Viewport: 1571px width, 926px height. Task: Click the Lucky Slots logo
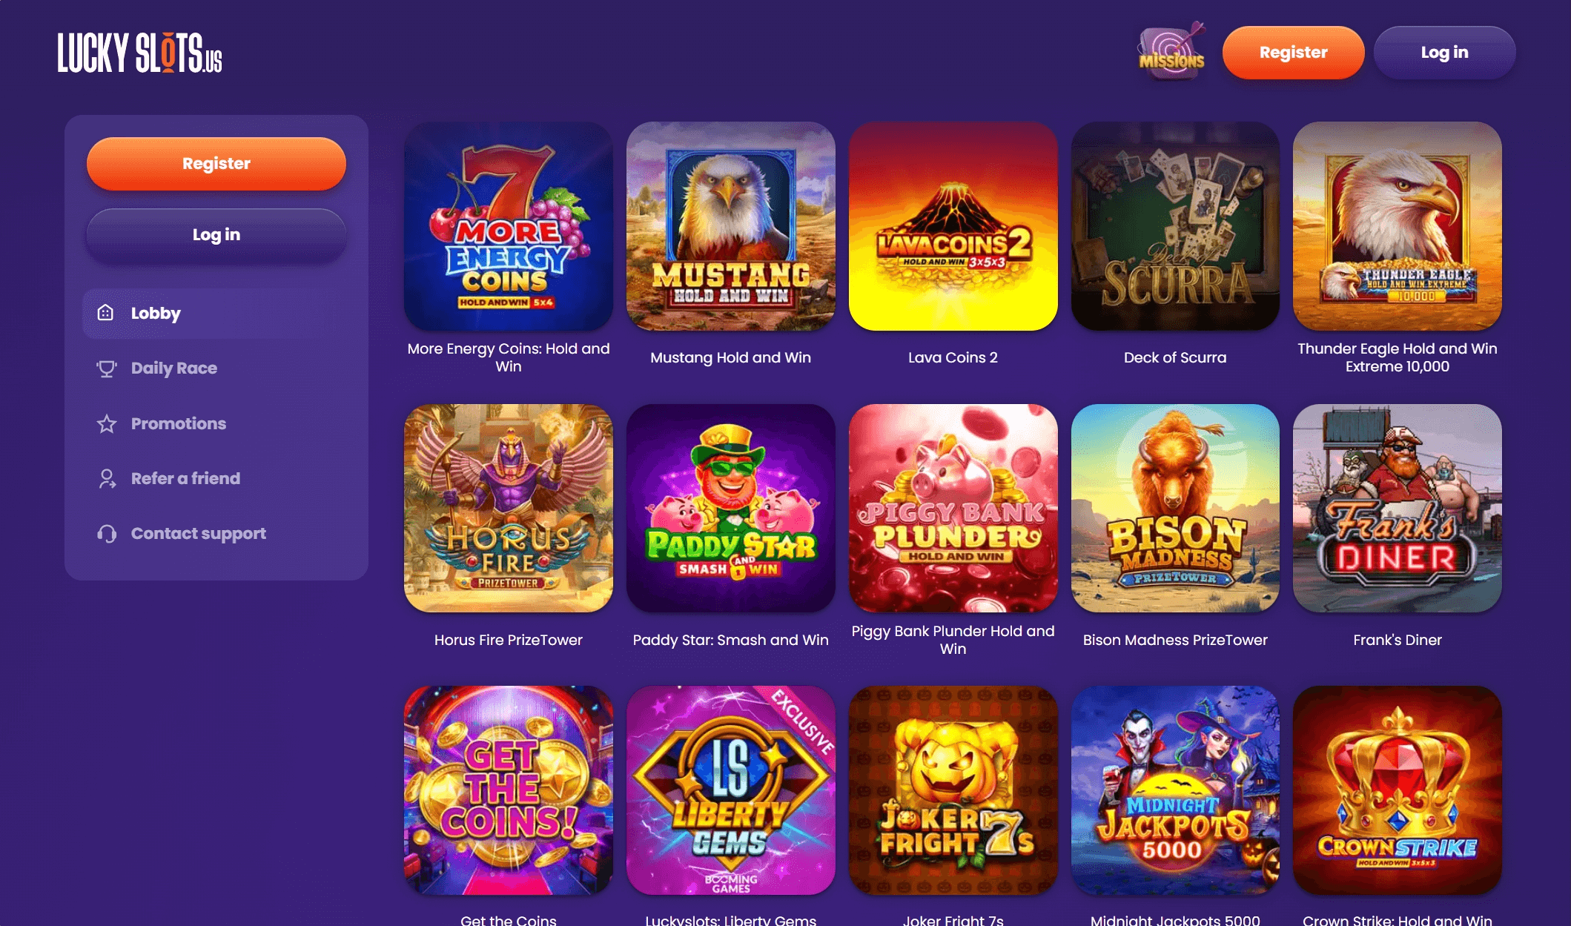click(x=140, y=53)
